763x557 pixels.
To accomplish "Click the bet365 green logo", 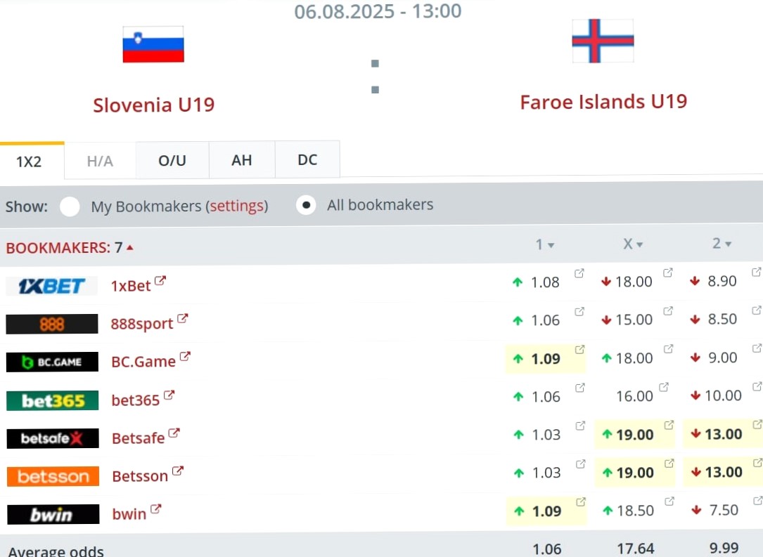I will pyautogui.click(x=52, y=400).
